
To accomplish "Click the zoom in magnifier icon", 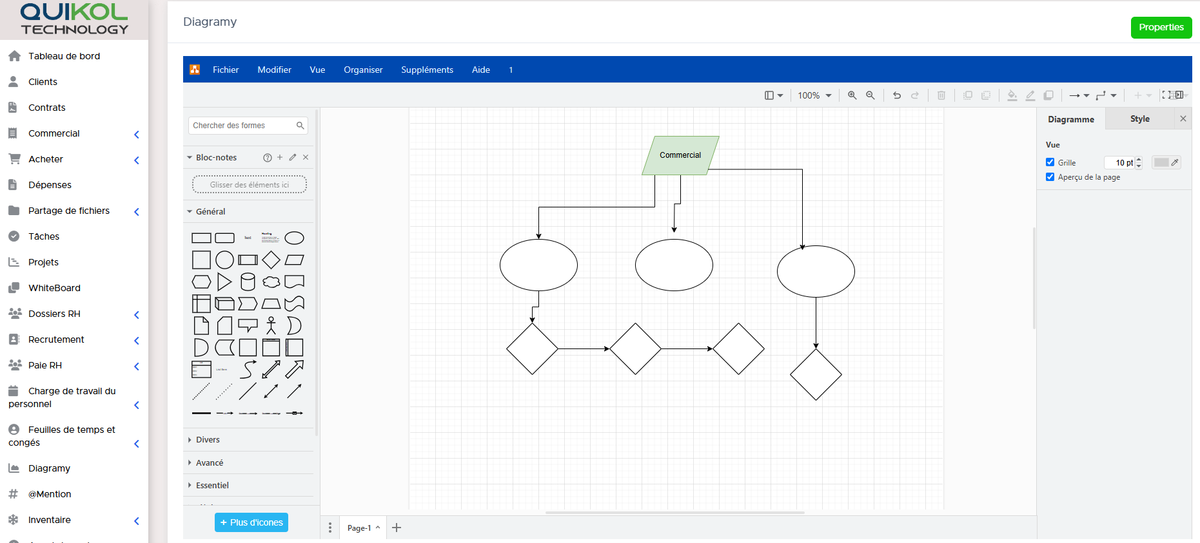I will coord(852,95).
